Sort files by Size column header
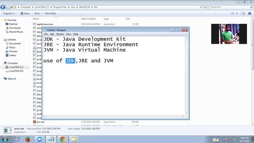The width and height of the screenshot is (254, 143). tap(128, 19)
